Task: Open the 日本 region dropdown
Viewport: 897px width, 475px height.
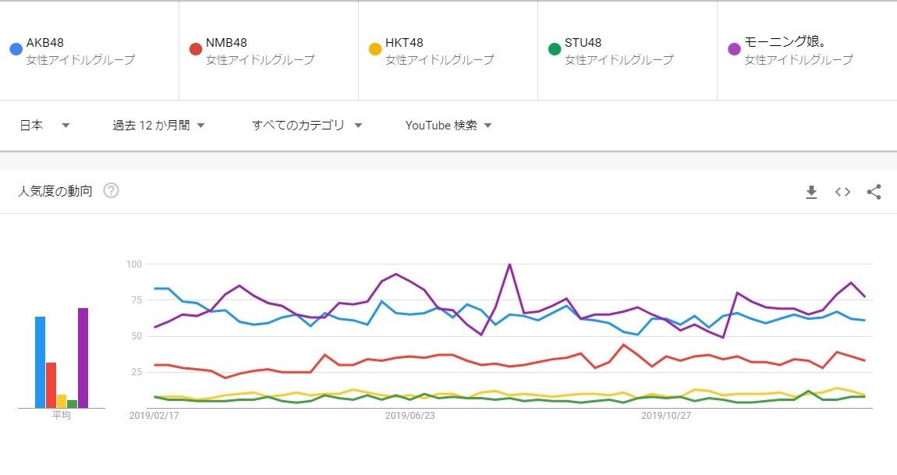Action: [x=44, y=126]
